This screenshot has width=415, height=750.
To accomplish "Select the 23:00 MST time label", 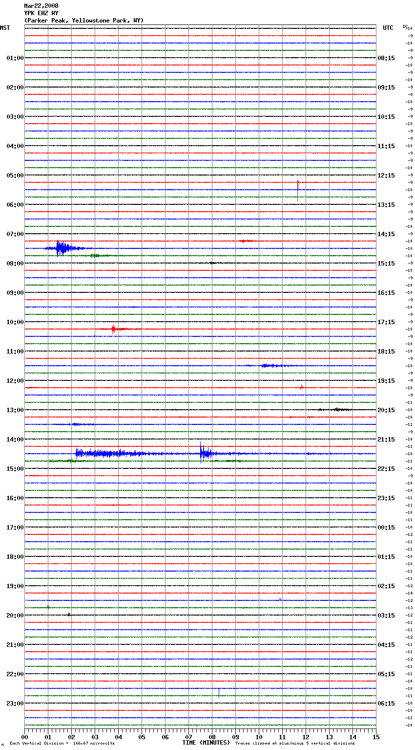I will tap(15, 704).
